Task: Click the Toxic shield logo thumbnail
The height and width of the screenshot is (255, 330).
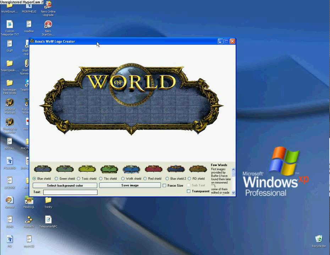Action: pyautogui.click(x=87, y=169)
